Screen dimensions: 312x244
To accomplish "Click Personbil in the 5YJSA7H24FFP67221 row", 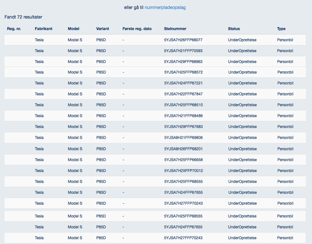I will (285, 83).
